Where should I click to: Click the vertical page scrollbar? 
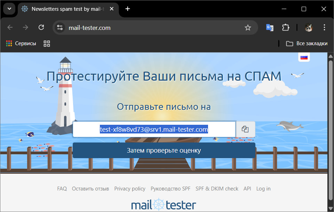(331, 132)
